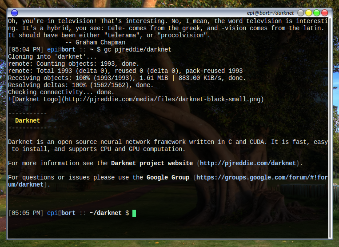
Task: Click the window title epi@bort:~/darknet
Action: tap(270, 13)
